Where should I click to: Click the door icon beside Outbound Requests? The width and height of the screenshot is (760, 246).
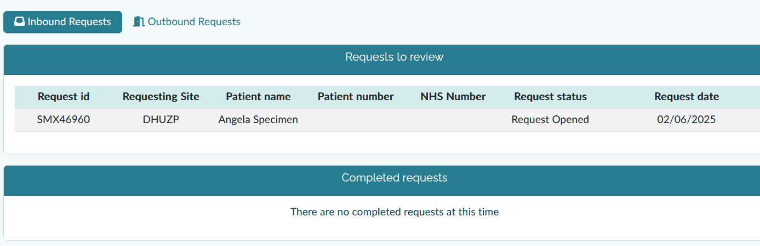tap(139, 22)
